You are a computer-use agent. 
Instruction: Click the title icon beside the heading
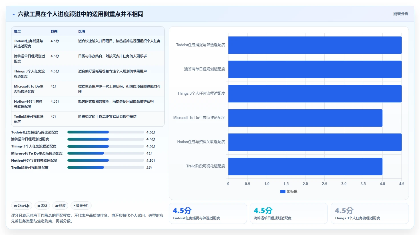pyautogui.click(x=13, y=14)
